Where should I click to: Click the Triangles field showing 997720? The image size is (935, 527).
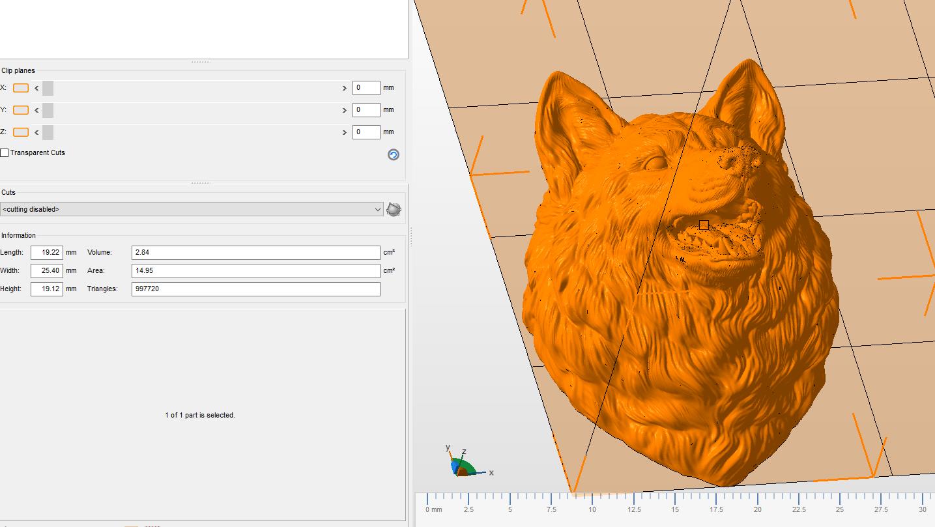click(256, 289)
